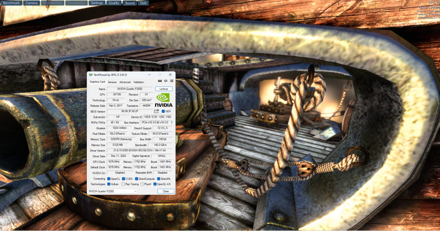Toggle the Vulkan checkbox
This screenshot has height=231, width=440.
point(108,184)
